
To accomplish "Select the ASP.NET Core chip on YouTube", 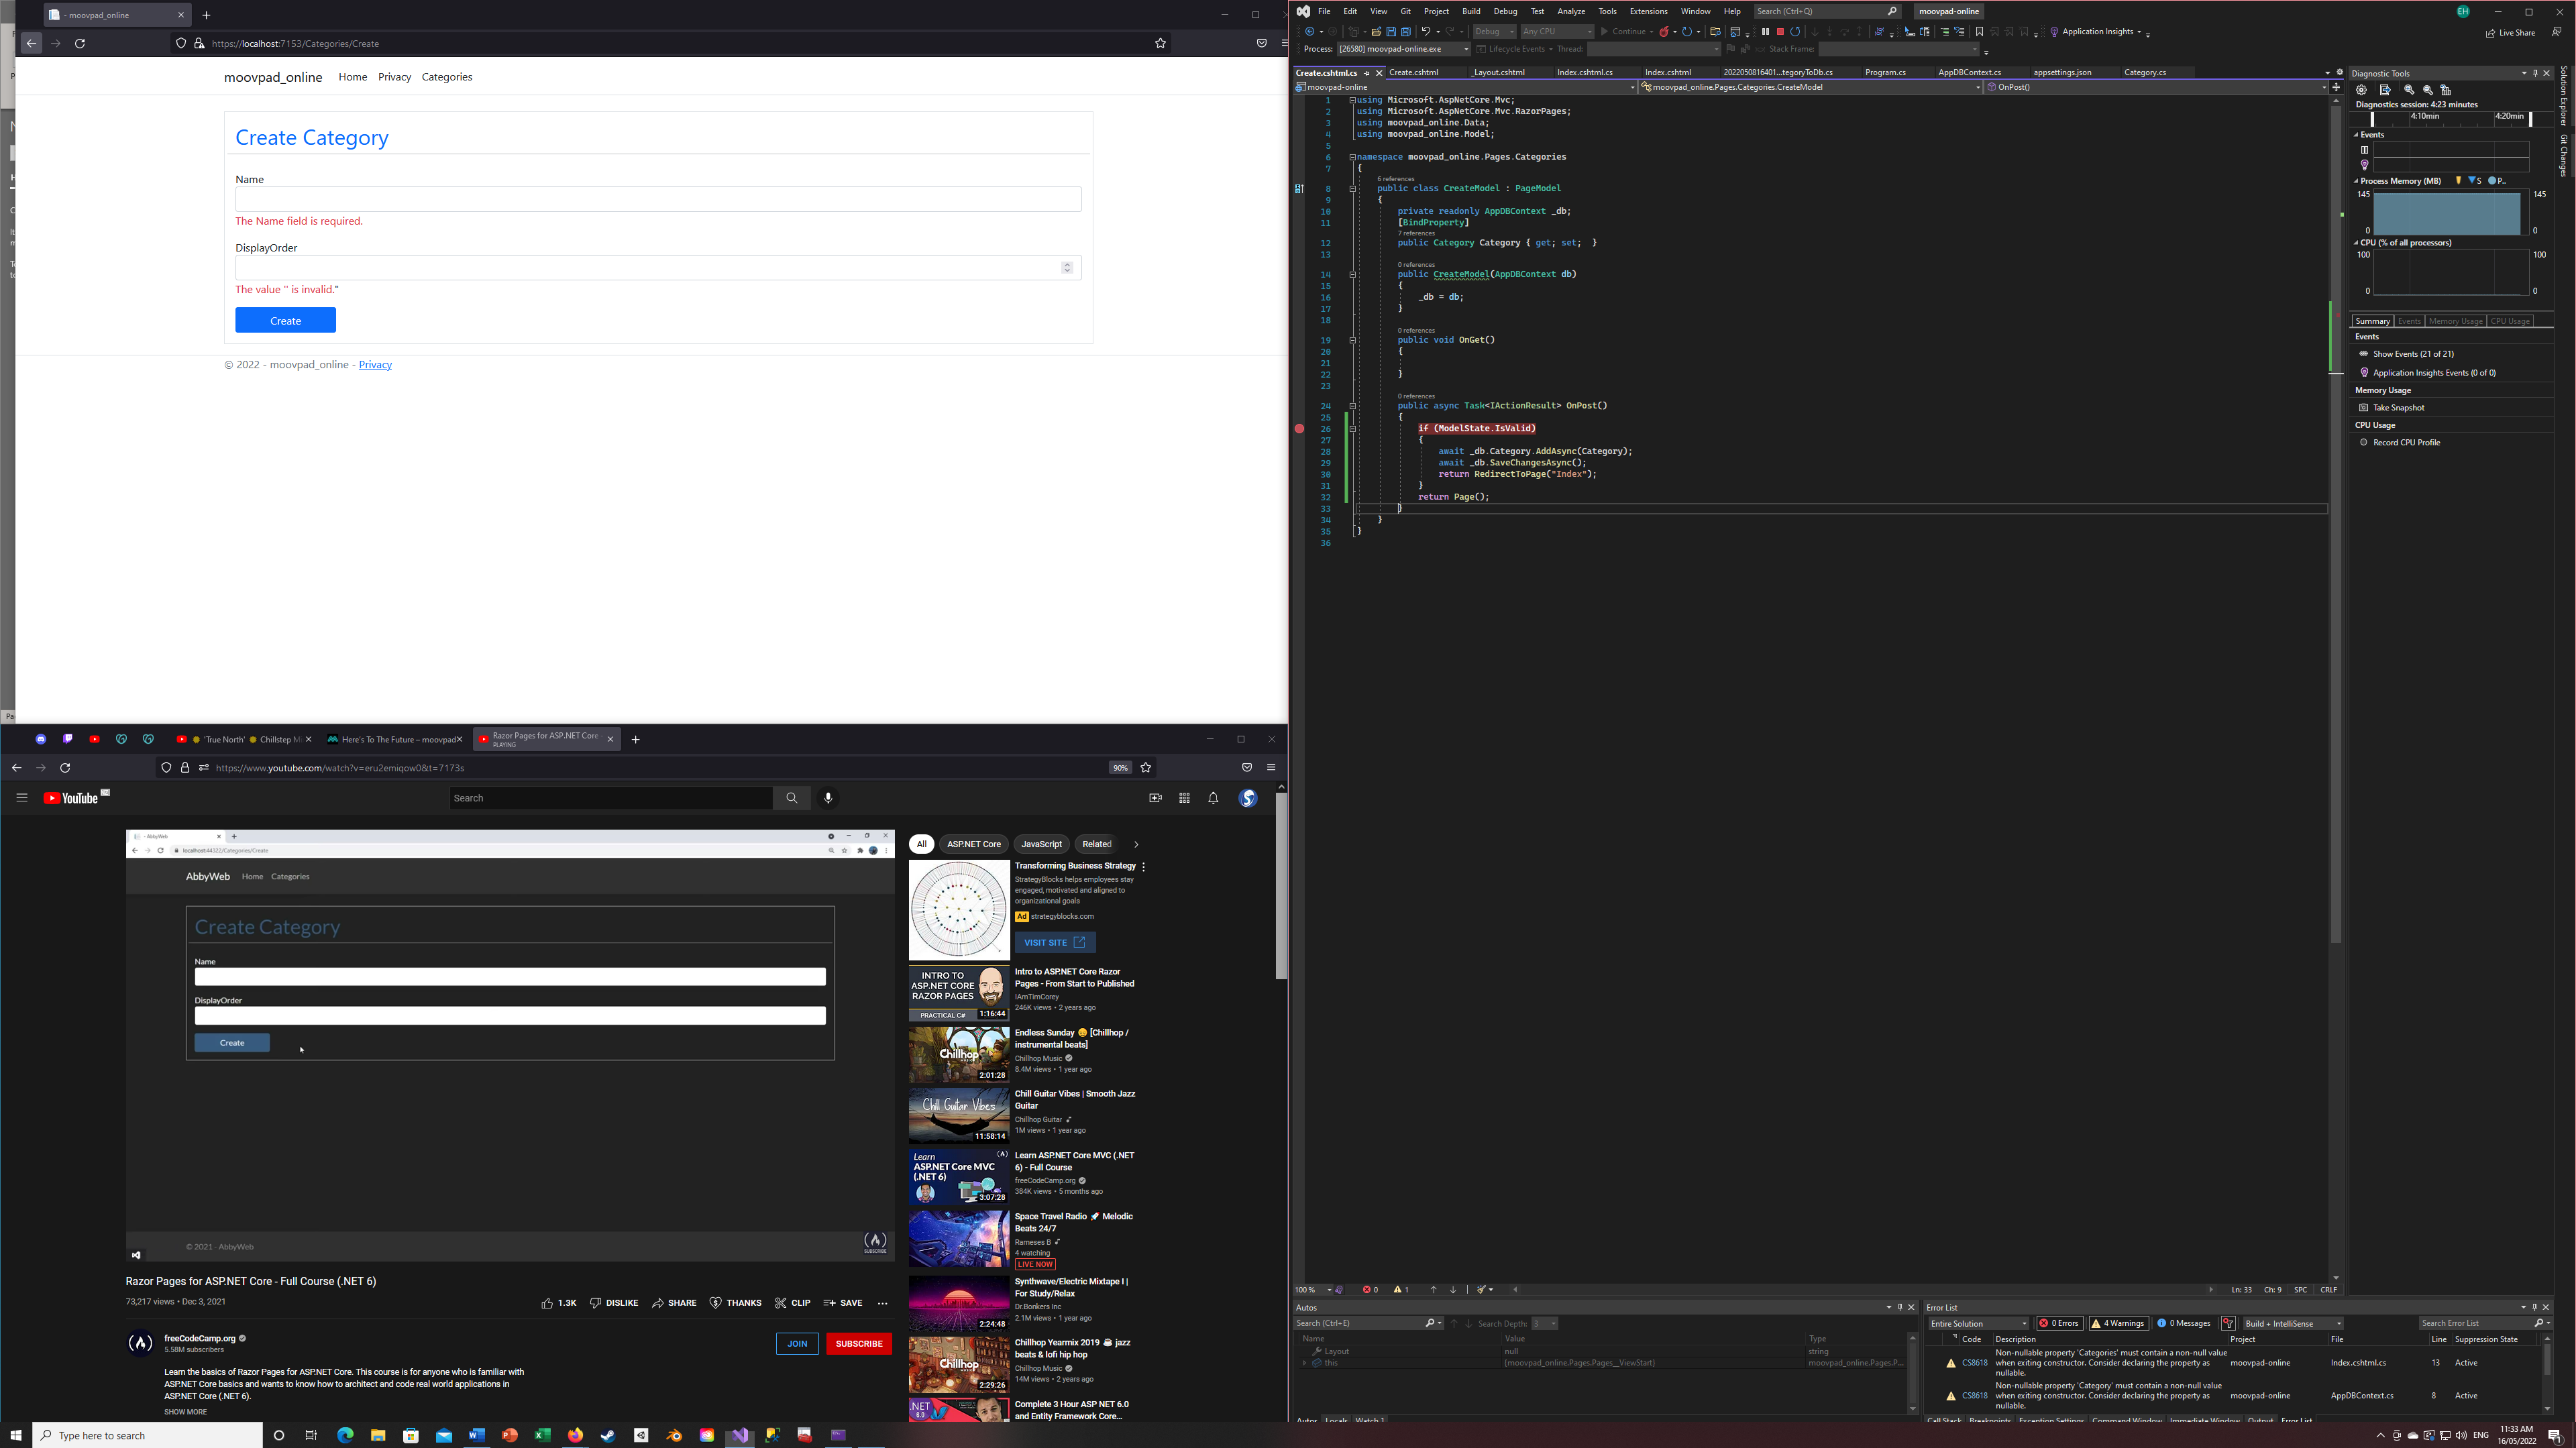I will [973, 844].
